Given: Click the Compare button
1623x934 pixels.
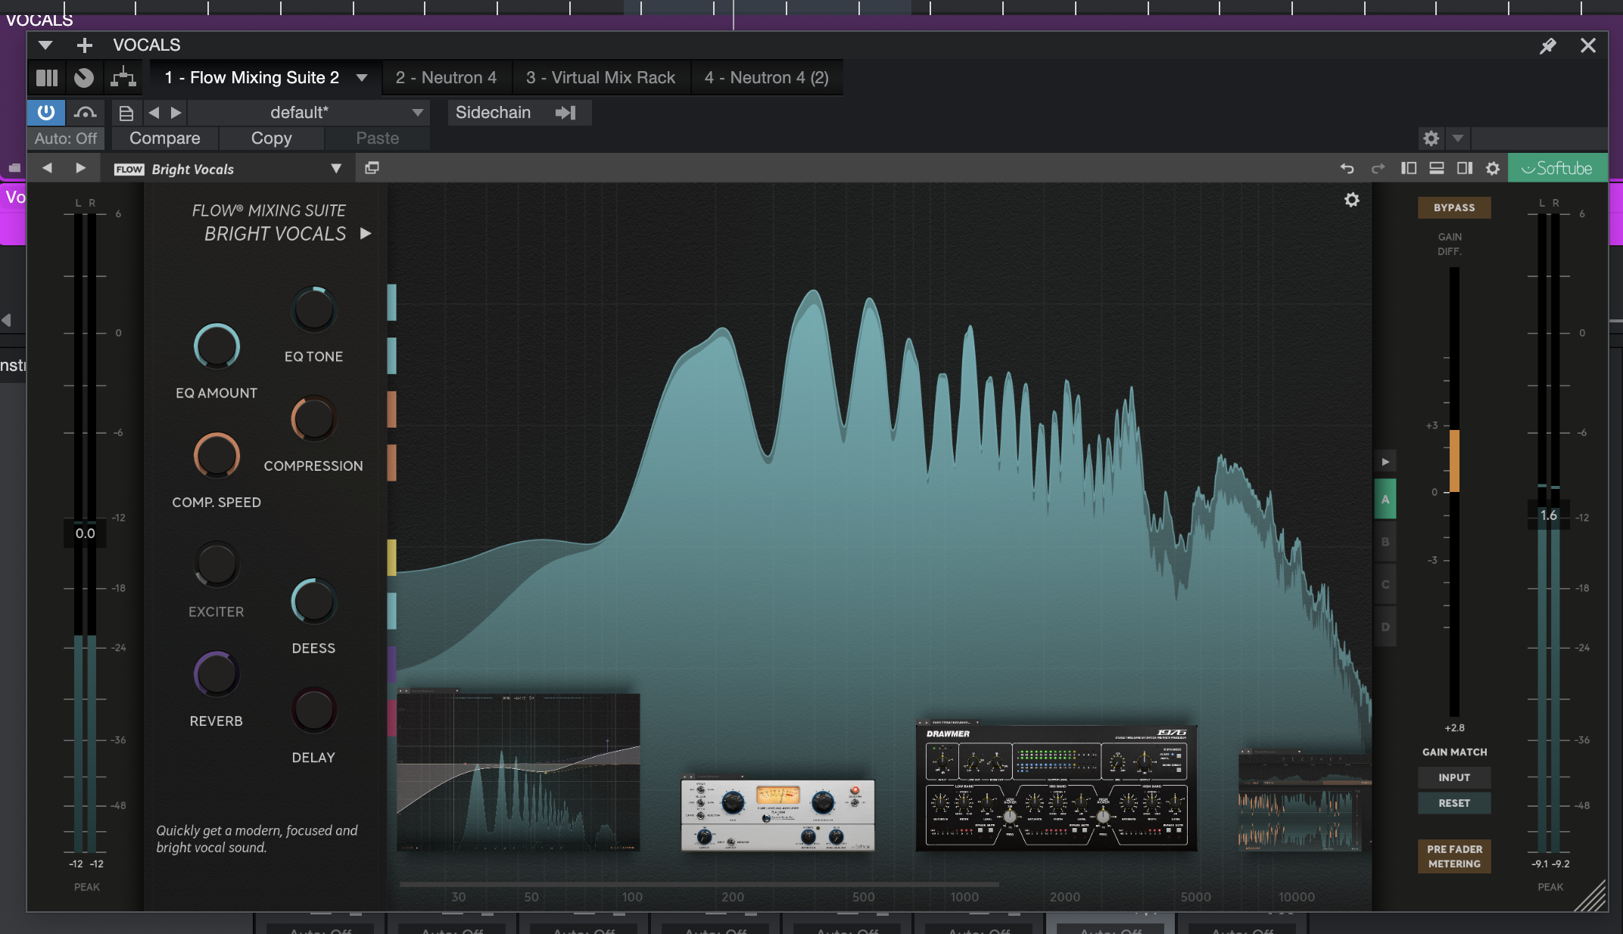Looking at the screenshot, I should click(164, 139).
